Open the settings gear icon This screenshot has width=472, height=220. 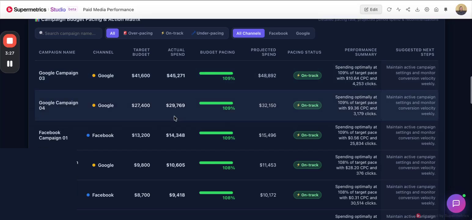tap(427, 9)
